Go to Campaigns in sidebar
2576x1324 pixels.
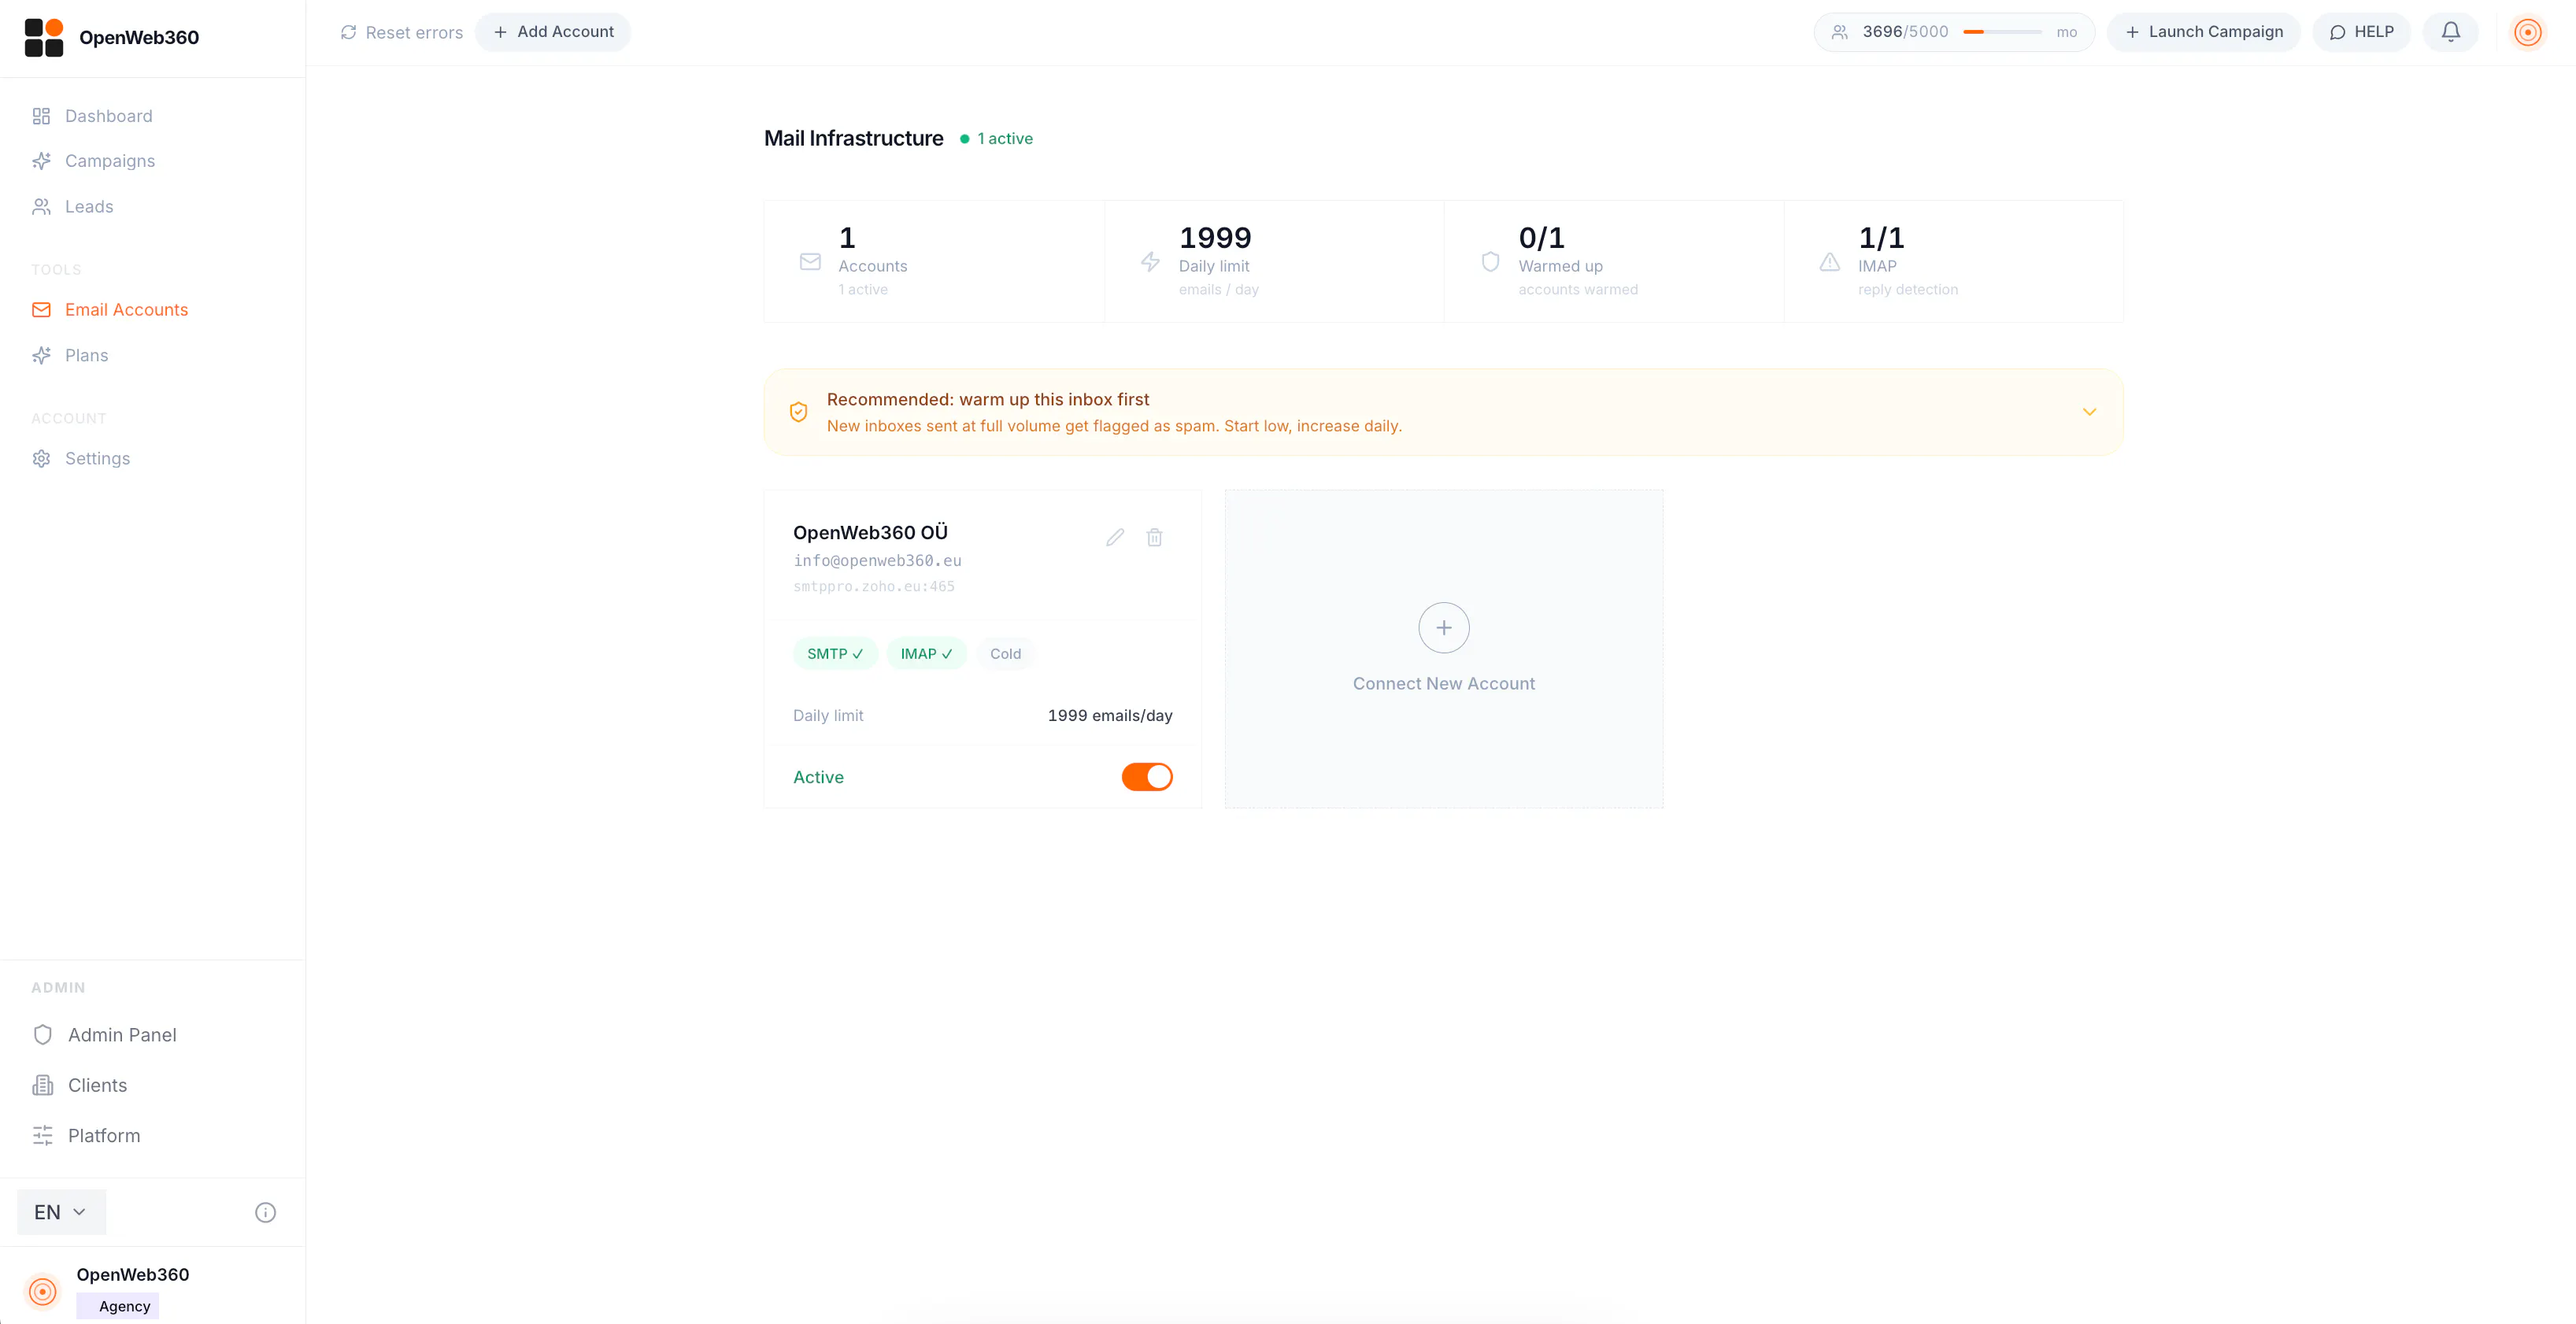pyautogui.click(x=109, y=161)
